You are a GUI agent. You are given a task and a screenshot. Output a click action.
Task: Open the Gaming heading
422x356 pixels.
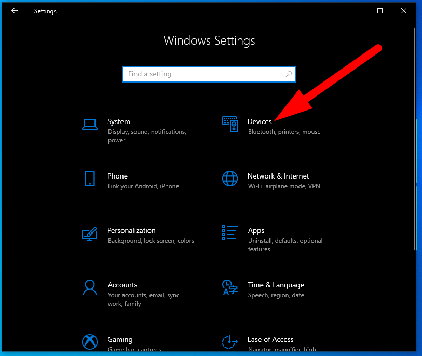pyautogui.click(x=120, y=339)
